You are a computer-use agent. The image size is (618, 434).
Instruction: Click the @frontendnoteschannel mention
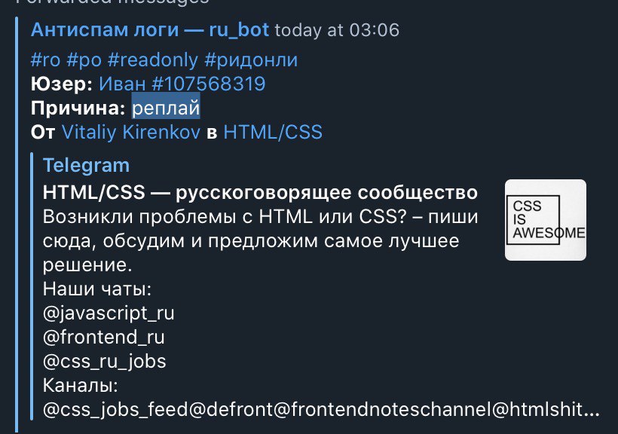pos(382,410)
